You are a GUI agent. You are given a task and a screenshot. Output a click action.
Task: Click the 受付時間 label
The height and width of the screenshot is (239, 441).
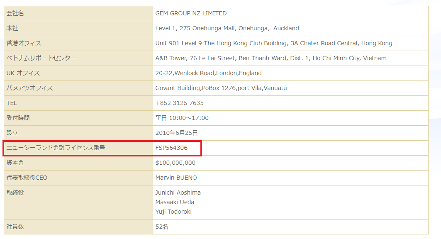(x=18, y=118)
